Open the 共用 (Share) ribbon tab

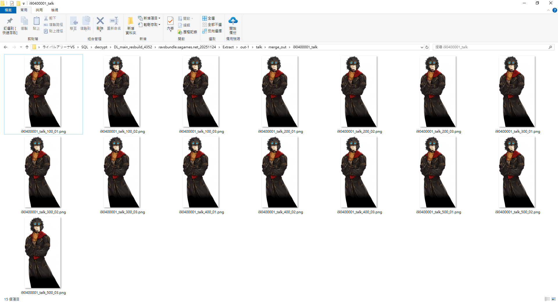pos(39,10)
